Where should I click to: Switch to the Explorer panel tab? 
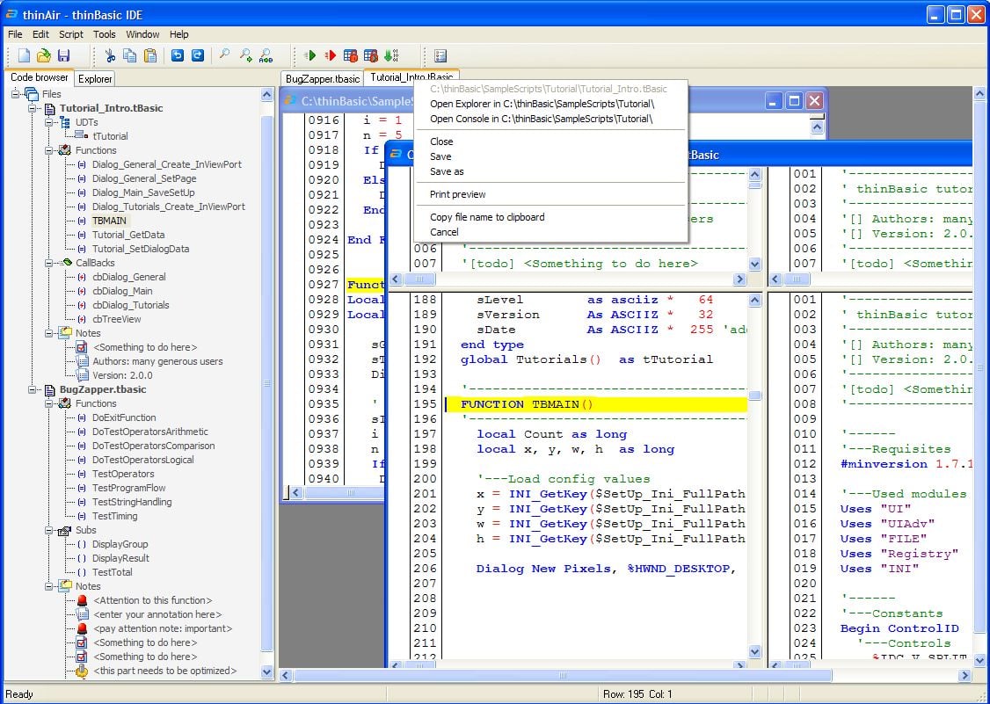point(94,78)
